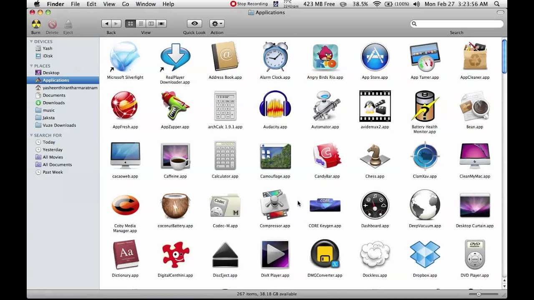
Task: Click the Dropbox.app icon
Action: 425,255
